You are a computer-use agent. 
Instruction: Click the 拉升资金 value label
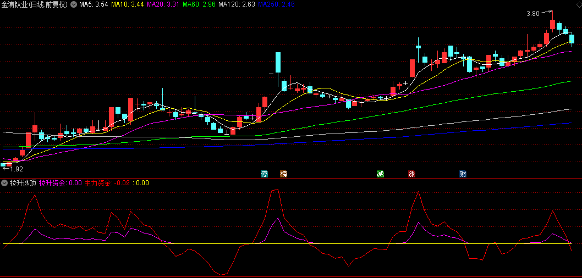point(61,183)
